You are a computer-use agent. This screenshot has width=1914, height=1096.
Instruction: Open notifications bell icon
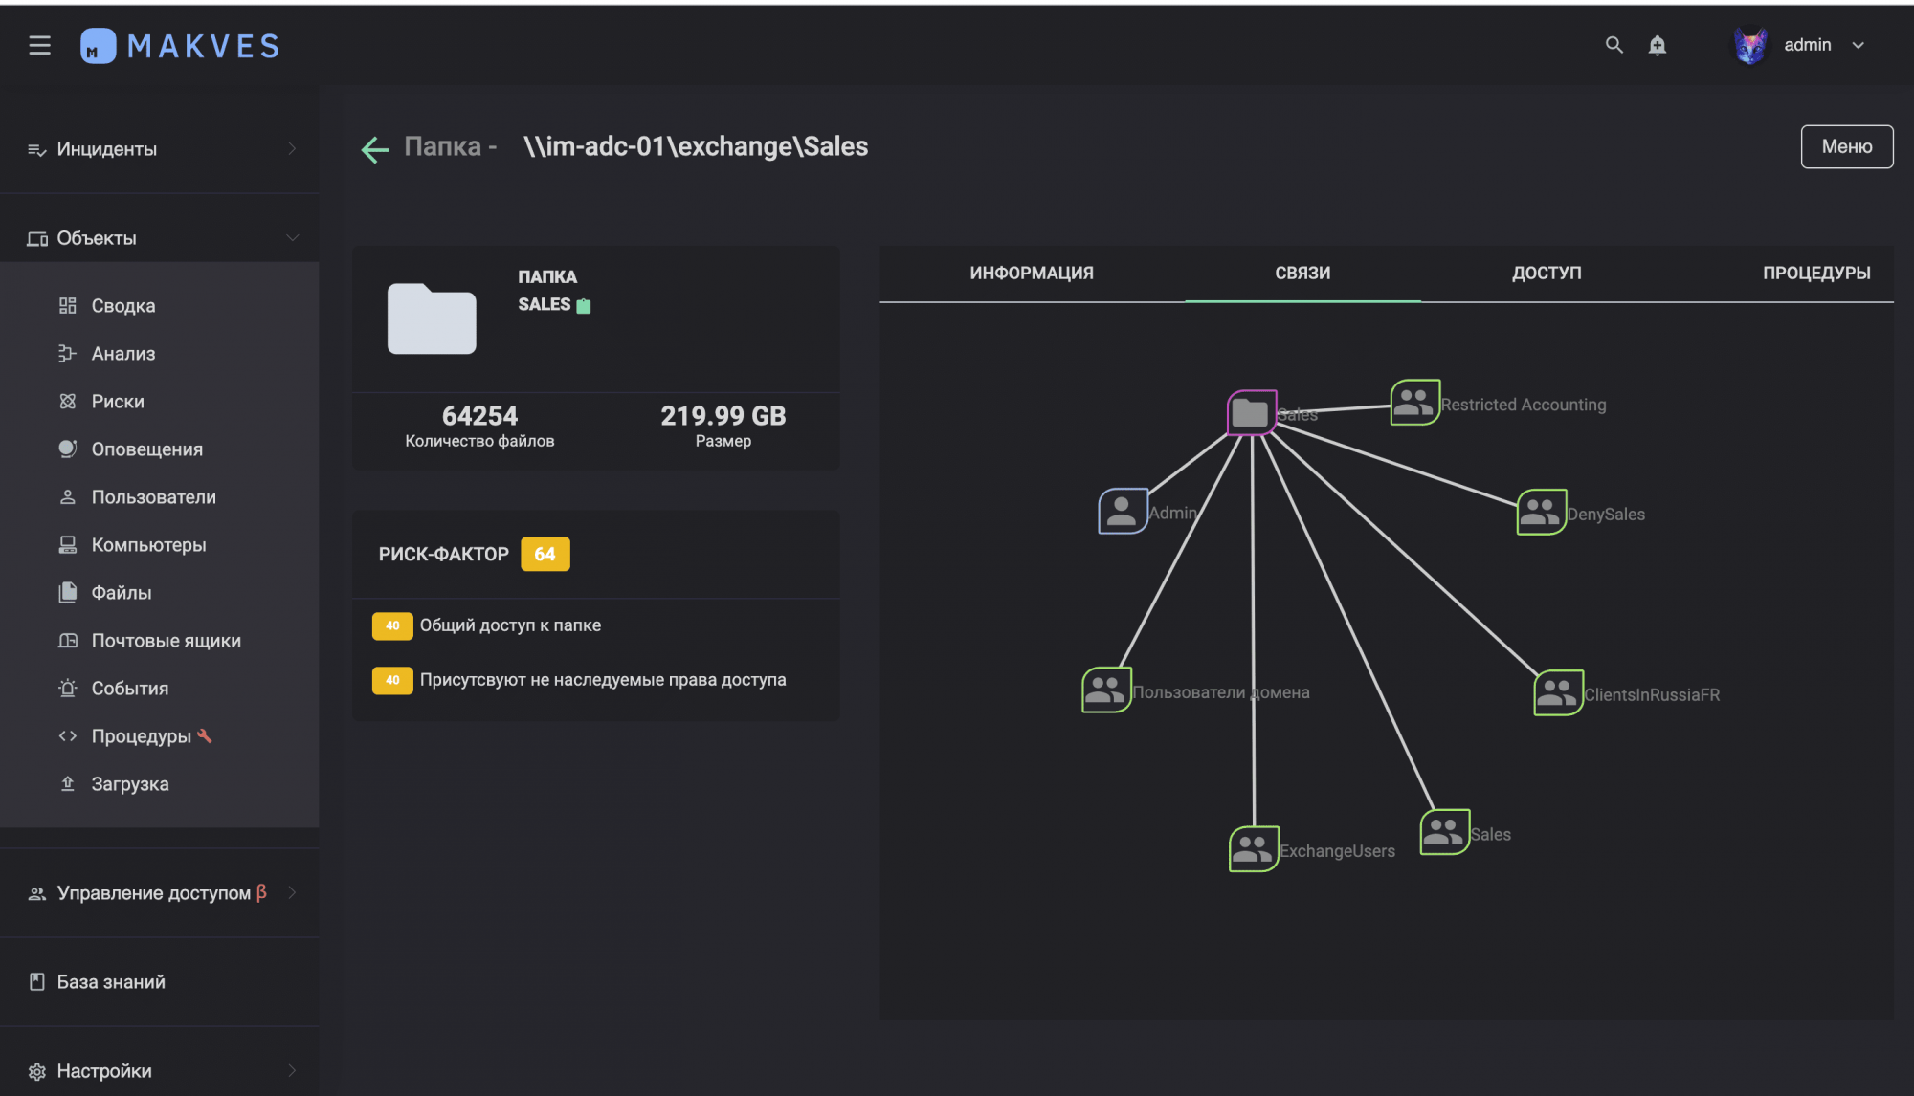1658,45
